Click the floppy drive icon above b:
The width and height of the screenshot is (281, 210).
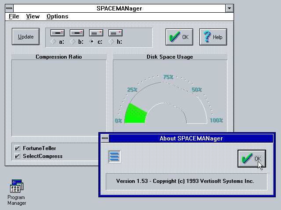coord(77,33)
